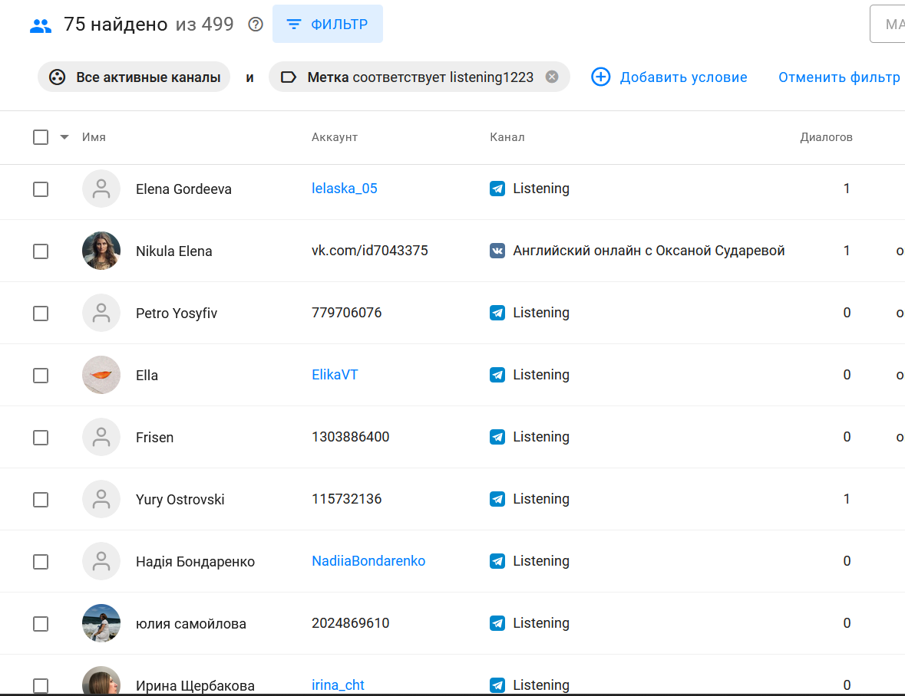Click the help question mark icon

click(256, 25)
